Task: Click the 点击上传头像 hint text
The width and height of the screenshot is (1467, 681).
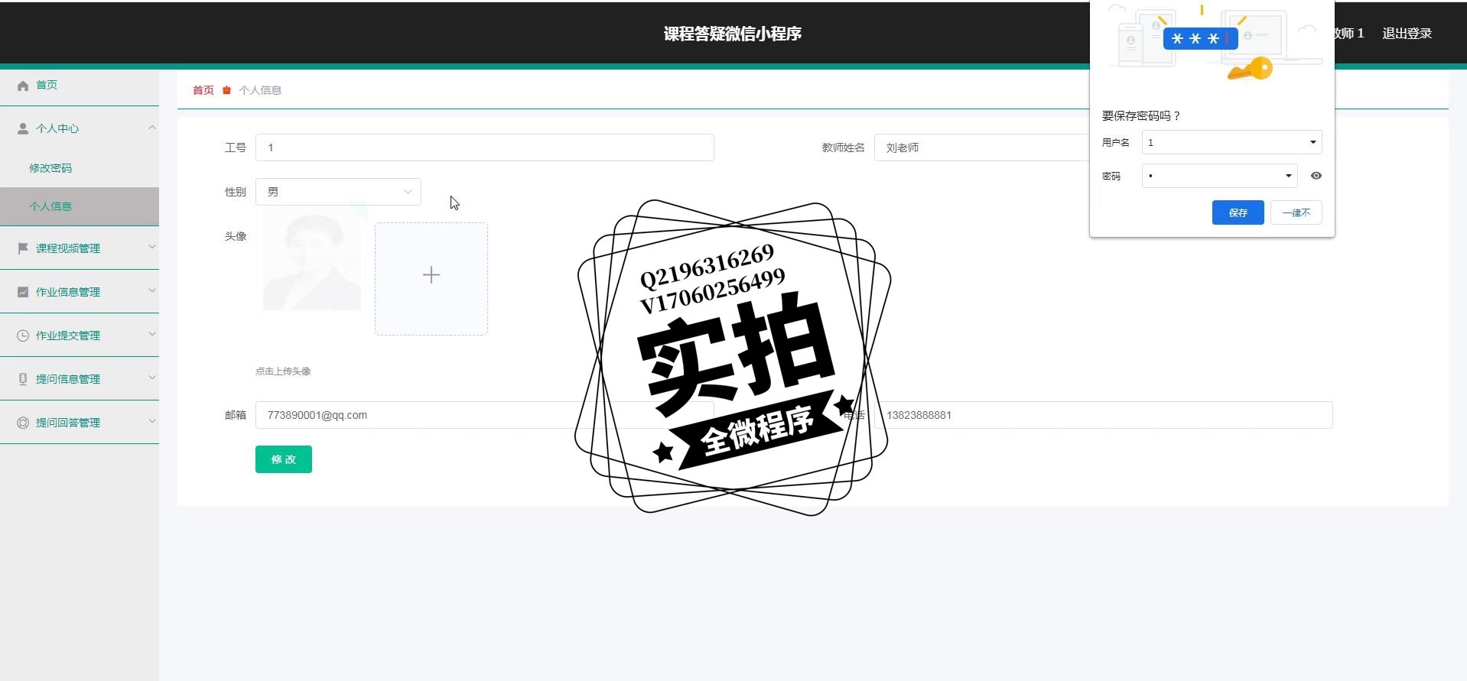Action: point(283,371)
